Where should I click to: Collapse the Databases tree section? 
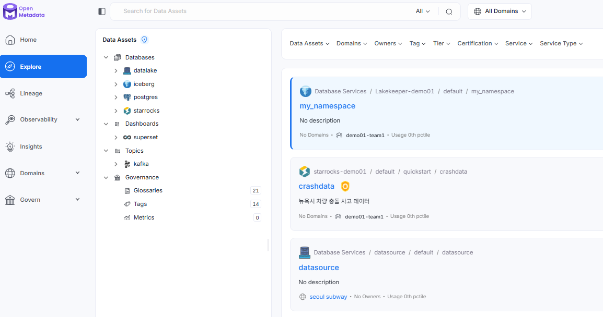click(106, 57)
